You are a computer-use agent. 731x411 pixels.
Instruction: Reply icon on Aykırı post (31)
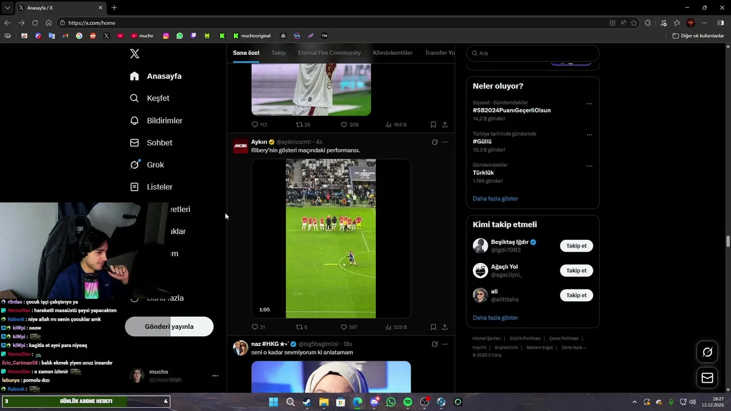255,327
